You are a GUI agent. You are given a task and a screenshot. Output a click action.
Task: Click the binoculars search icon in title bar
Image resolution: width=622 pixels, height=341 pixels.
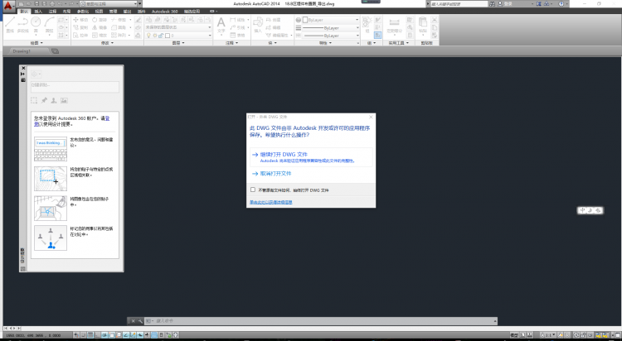(492, 3)
